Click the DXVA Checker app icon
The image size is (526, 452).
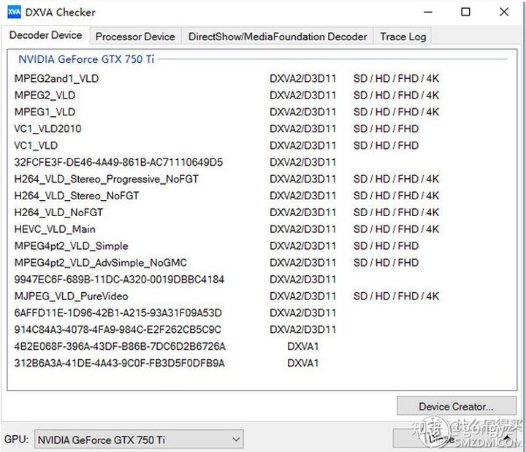(x=14, y=12)
